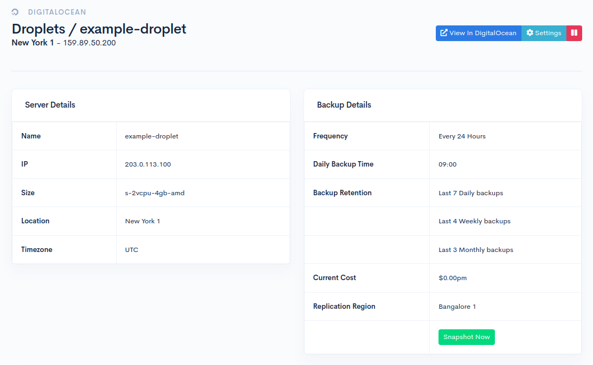Viewport: 593px width, 365px height.
Task: Click the Server Details panel header
Action: click(x=50, y=105)
